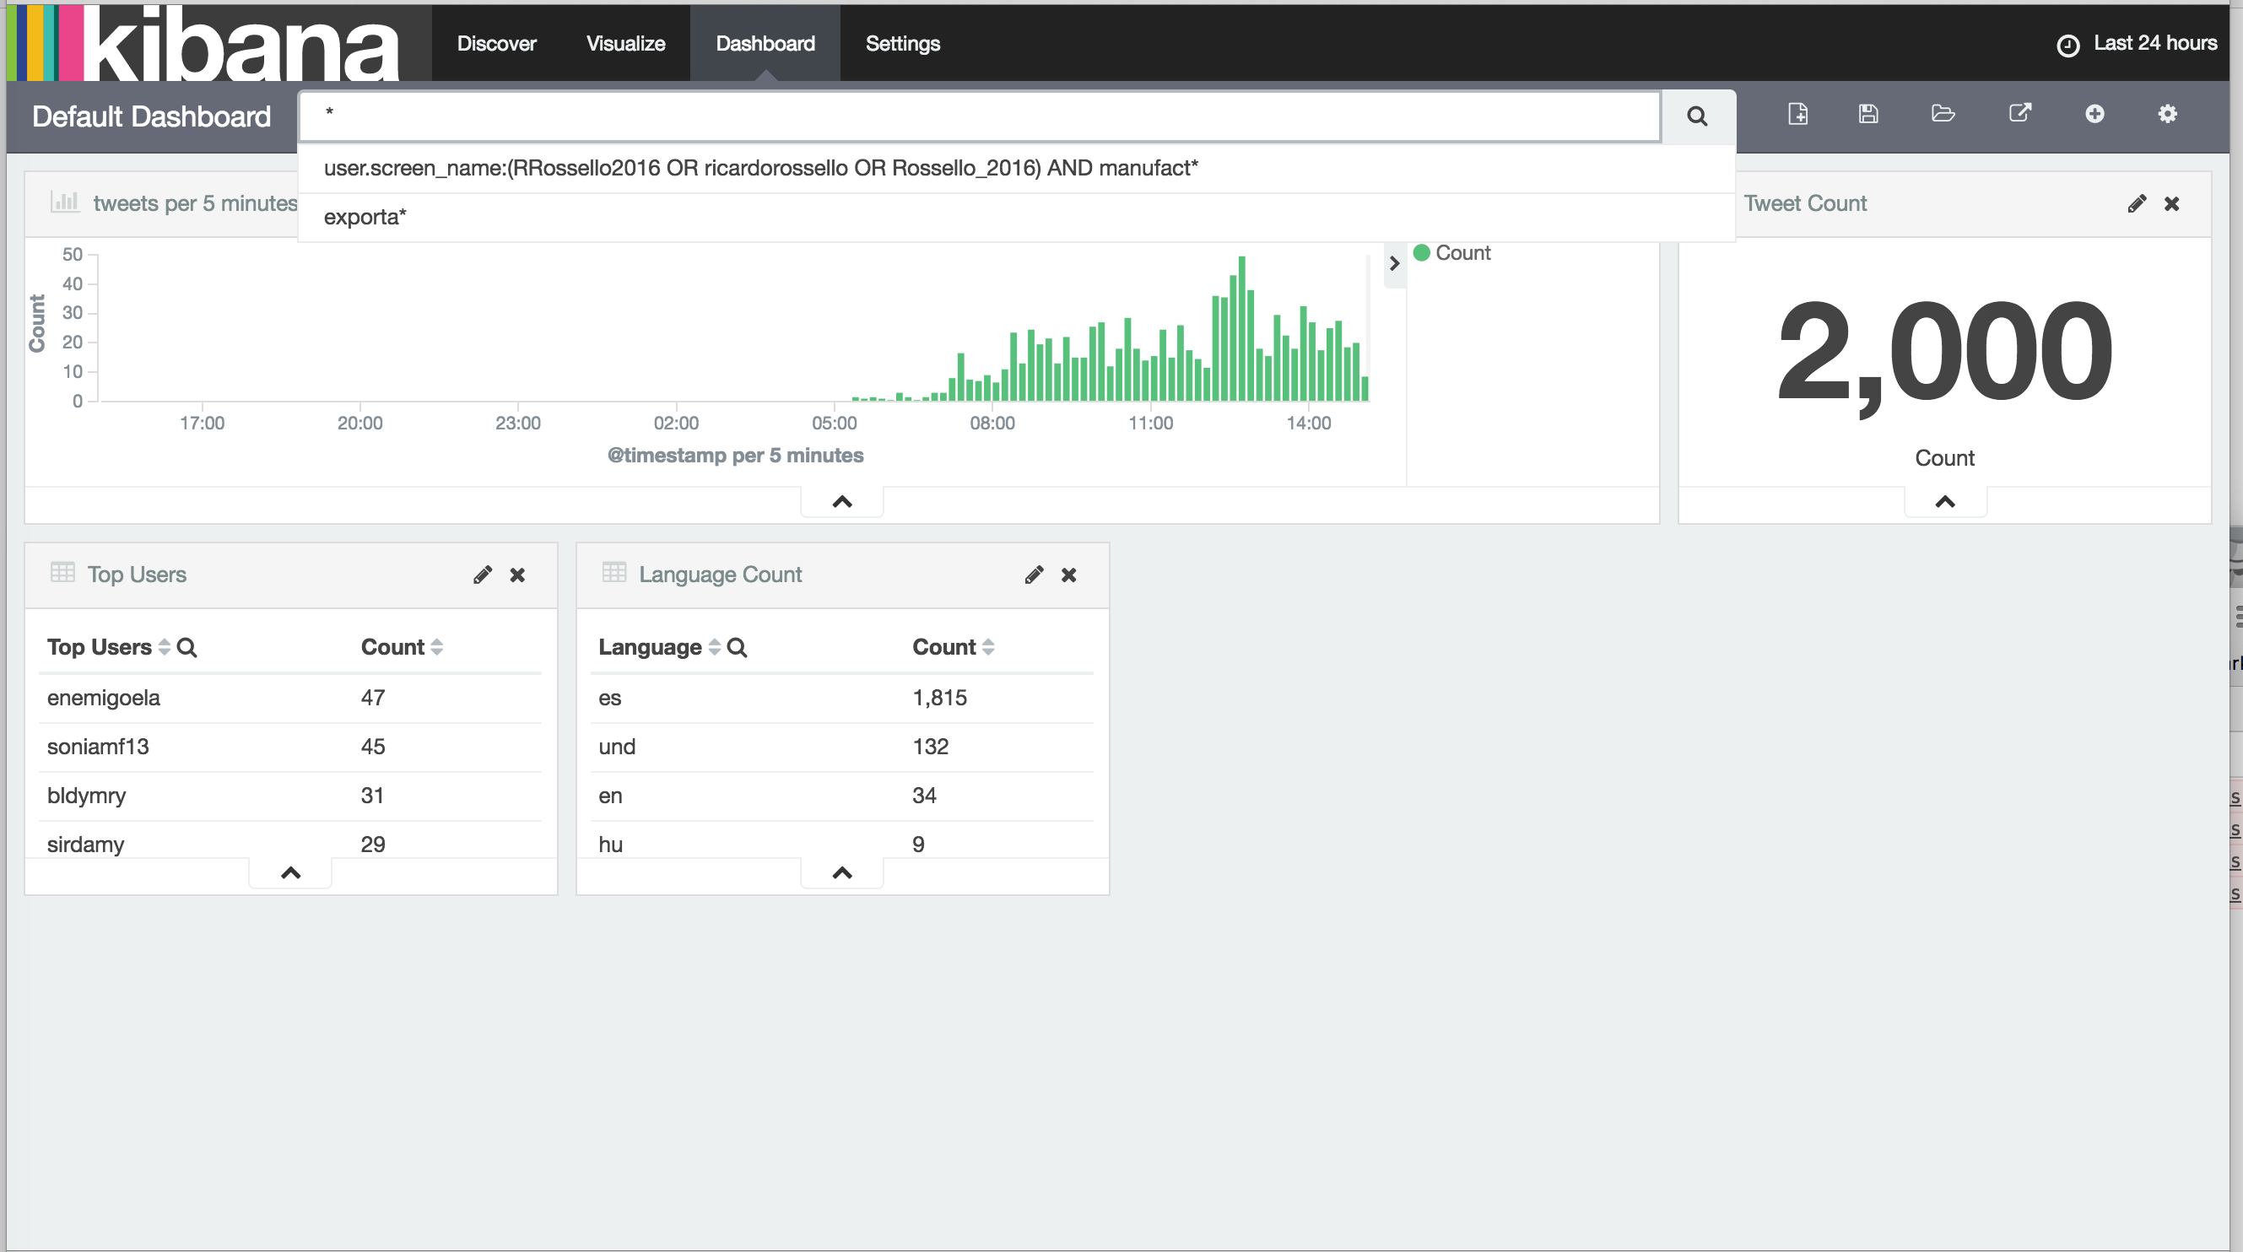Viewport: 2243px width, 1252px height.
Task: Click the sirdamy user row
Action: click(x=290, y=841)
